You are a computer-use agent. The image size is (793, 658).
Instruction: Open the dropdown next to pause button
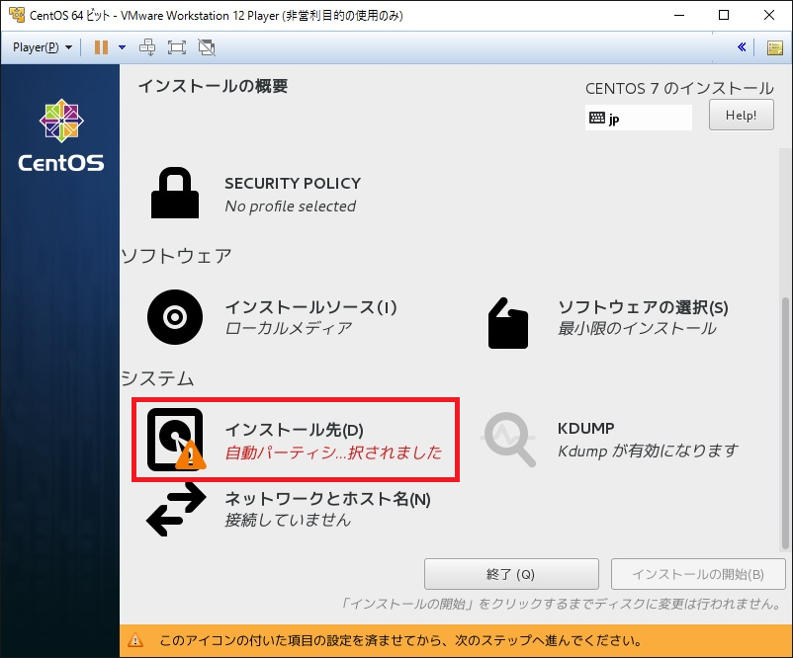pyautogui.click(x=121, y=46)
